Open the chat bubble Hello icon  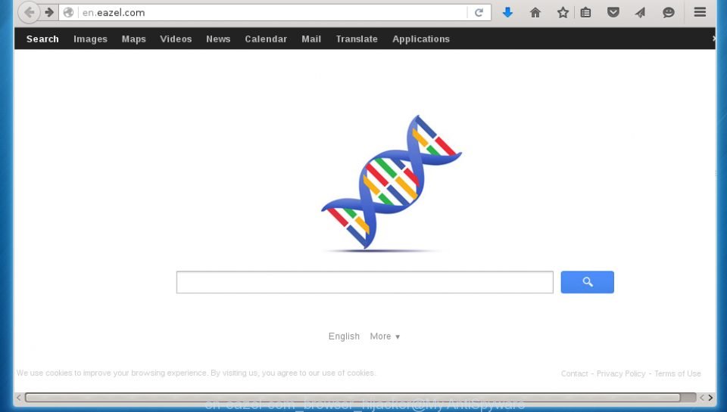pos(668,13)
